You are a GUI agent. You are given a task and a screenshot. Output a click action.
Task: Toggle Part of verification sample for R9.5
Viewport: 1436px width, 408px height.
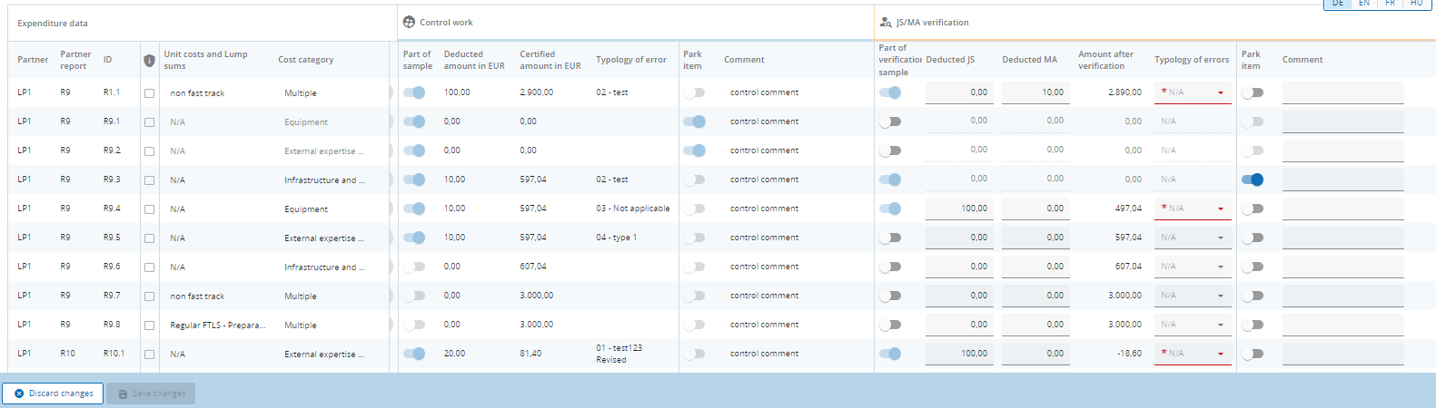(890, 238)
